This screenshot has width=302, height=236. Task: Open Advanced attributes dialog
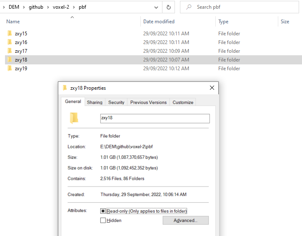point(185,220)
